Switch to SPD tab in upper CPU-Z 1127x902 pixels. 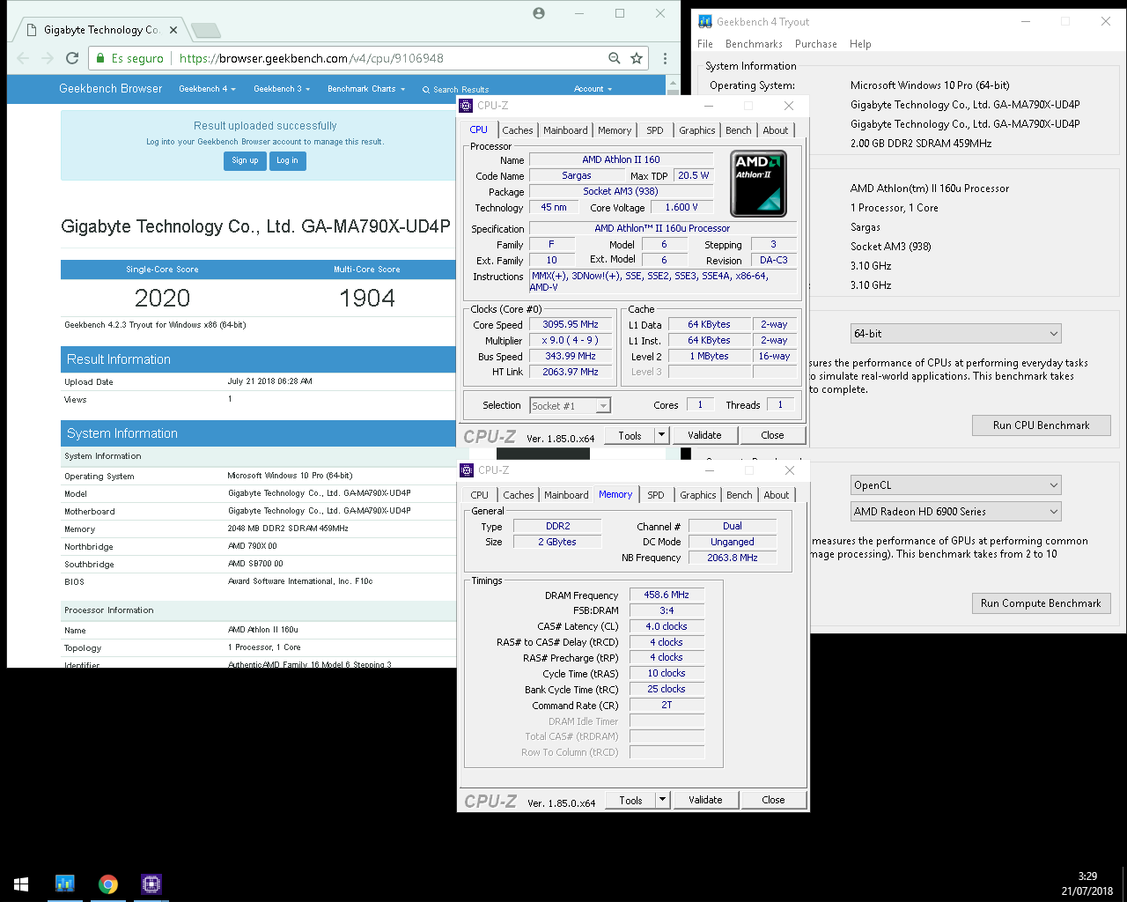(x=655, y=130)
